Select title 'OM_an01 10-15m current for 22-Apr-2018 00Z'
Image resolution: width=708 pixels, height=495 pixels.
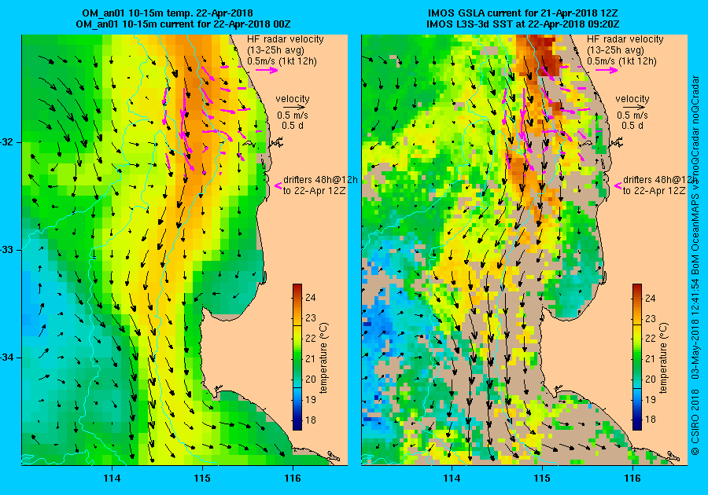pyautogui.click(x=183, y=24)
